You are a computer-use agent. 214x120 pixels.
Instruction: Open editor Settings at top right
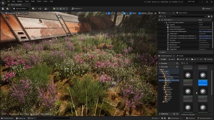coord(207,9)
